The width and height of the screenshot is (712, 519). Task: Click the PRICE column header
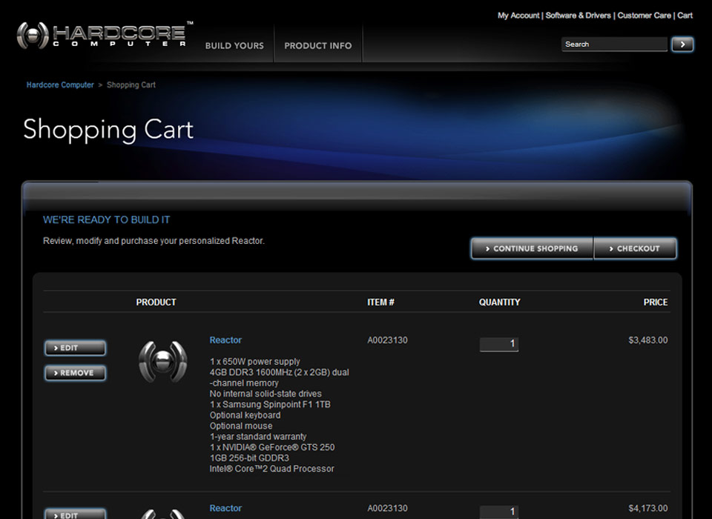(x=655, y=303)
